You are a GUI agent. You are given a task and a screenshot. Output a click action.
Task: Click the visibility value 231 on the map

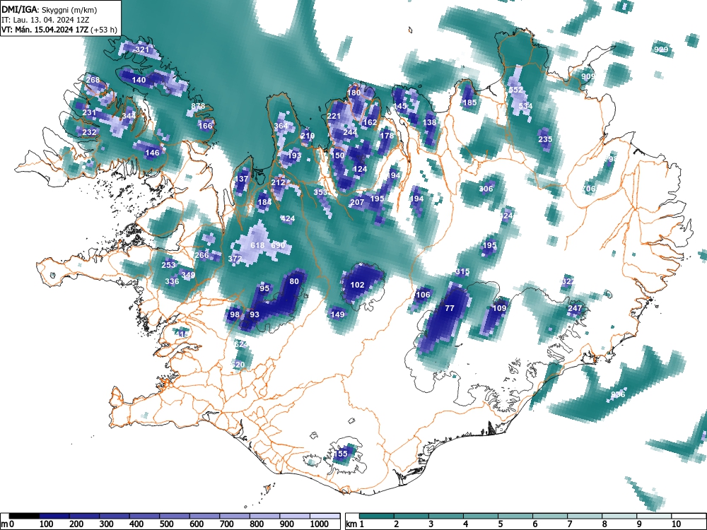tap(89, 112)
